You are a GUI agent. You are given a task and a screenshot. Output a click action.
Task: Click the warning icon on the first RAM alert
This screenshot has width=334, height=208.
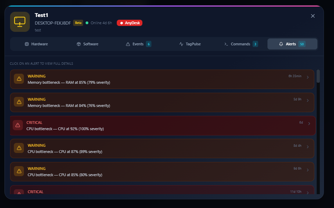pyautogui.click(x=19, y=79)
